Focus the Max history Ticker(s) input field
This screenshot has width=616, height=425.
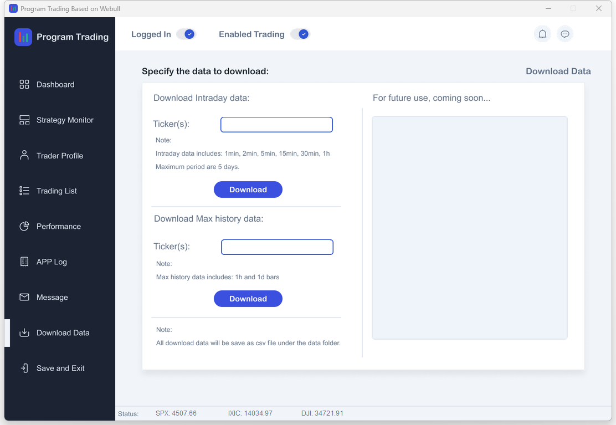tap(277, 247)
